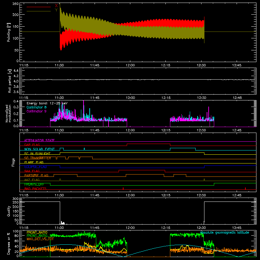Screen dimensions: 260x260
Task: Select the Energy band: 12-25 keV label
Action: coord(47,103)
